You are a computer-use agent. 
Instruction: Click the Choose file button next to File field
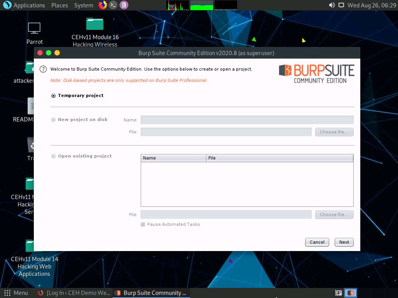pos(334,132)
